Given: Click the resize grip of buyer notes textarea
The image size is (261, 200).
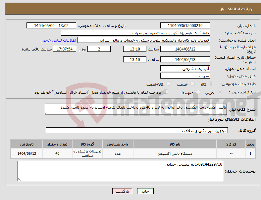Looking at the screenshot, I should click(x=19, y=180).
